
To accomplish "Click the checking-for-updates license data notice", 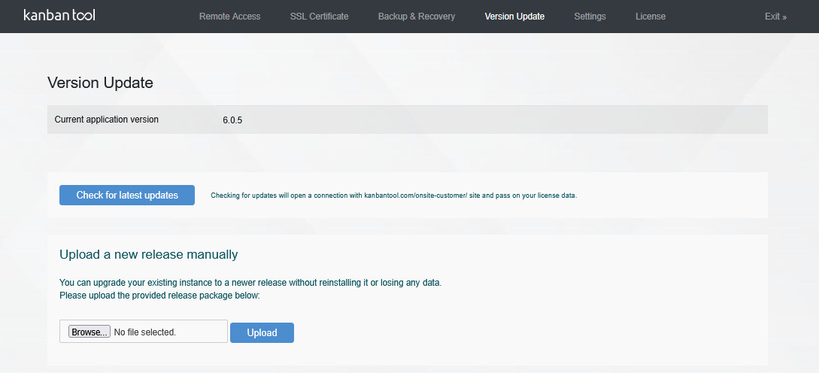I will (394, 196).
